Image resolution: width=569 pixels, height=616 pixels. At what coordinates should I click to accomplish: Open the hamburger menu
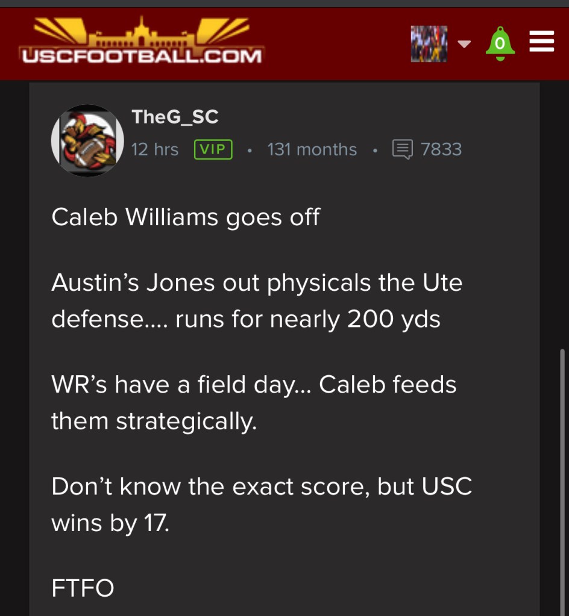click(541, 42)
